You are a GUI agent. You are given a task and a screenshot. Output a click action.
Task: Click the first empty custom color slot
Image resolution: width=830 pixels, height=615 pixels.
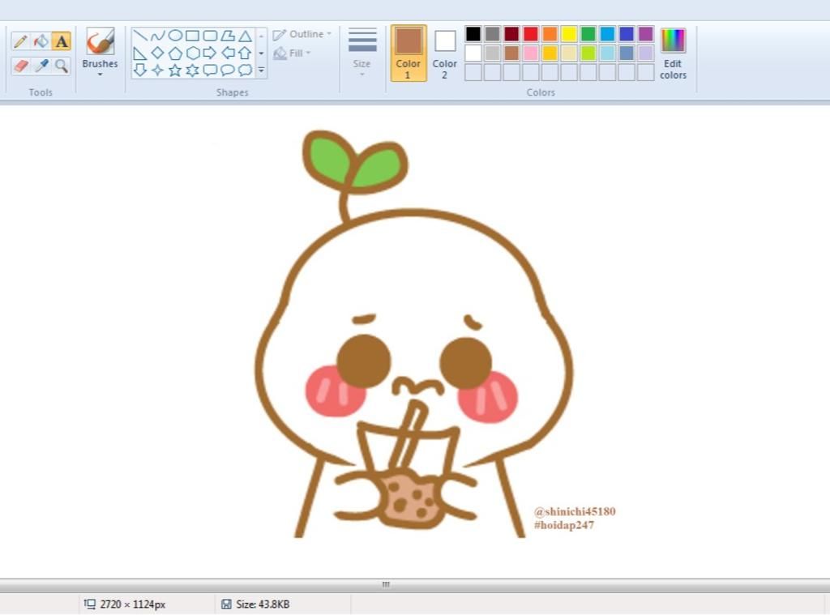473,72
